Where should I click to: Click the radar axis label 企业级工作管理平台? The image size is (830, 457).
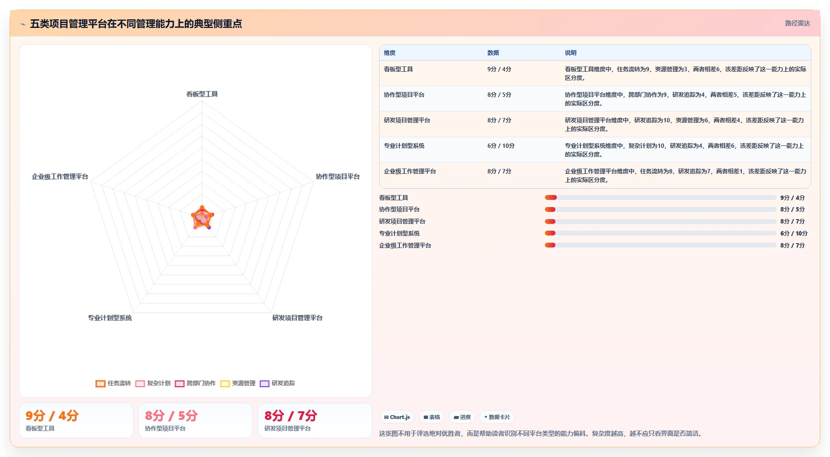coord(60,177)
